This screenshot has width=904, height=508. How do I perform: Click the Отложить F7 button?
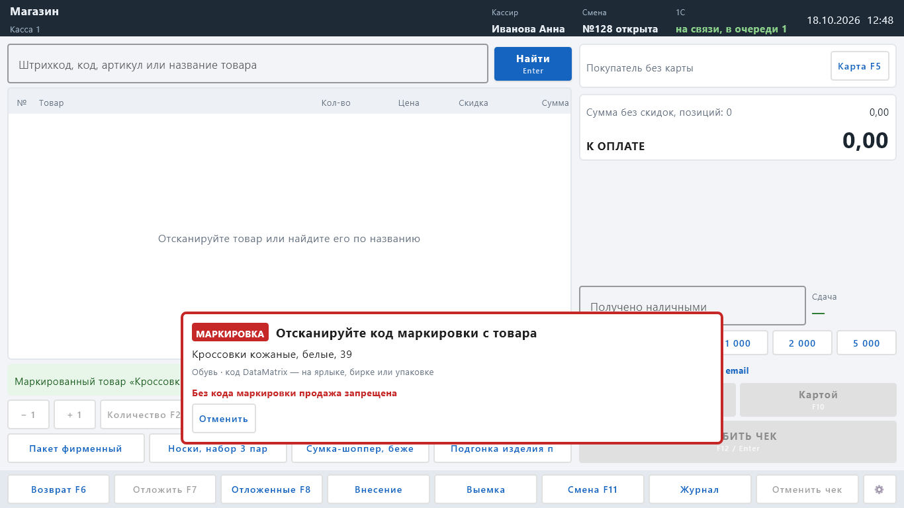tap(165, 489)
